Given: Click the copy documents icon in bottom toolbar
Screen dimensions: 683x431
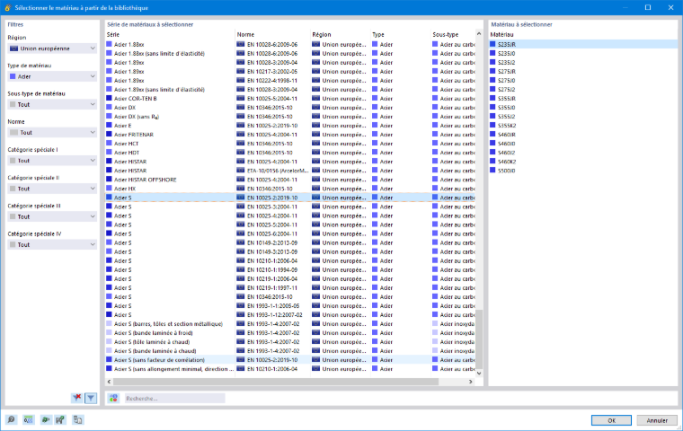Looking at the screenshot, I should pos(77,419).
